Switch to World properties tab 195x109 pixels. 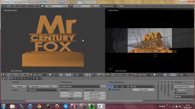coord(18,78)
